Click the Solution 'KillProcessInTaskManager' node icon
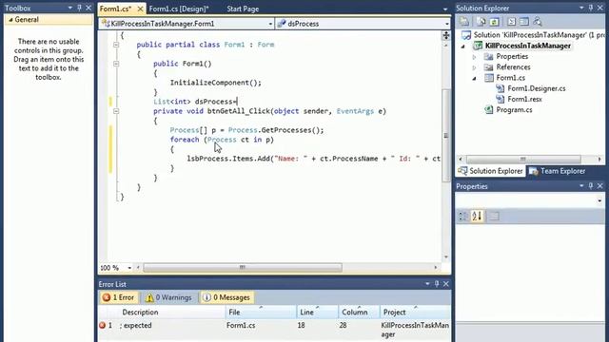The width and height of the screenshot is (609, 342). (466, 35)
